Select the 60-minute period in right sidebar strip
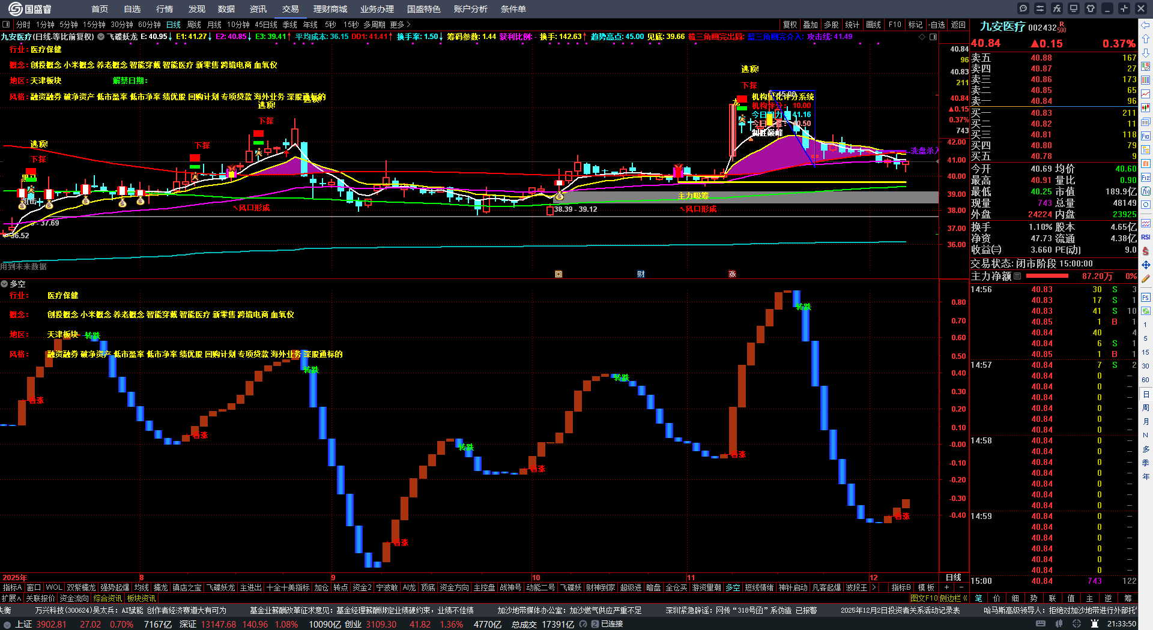Screen dimensions: 1153x630 pyautogui.click(x=1145, y=380)
